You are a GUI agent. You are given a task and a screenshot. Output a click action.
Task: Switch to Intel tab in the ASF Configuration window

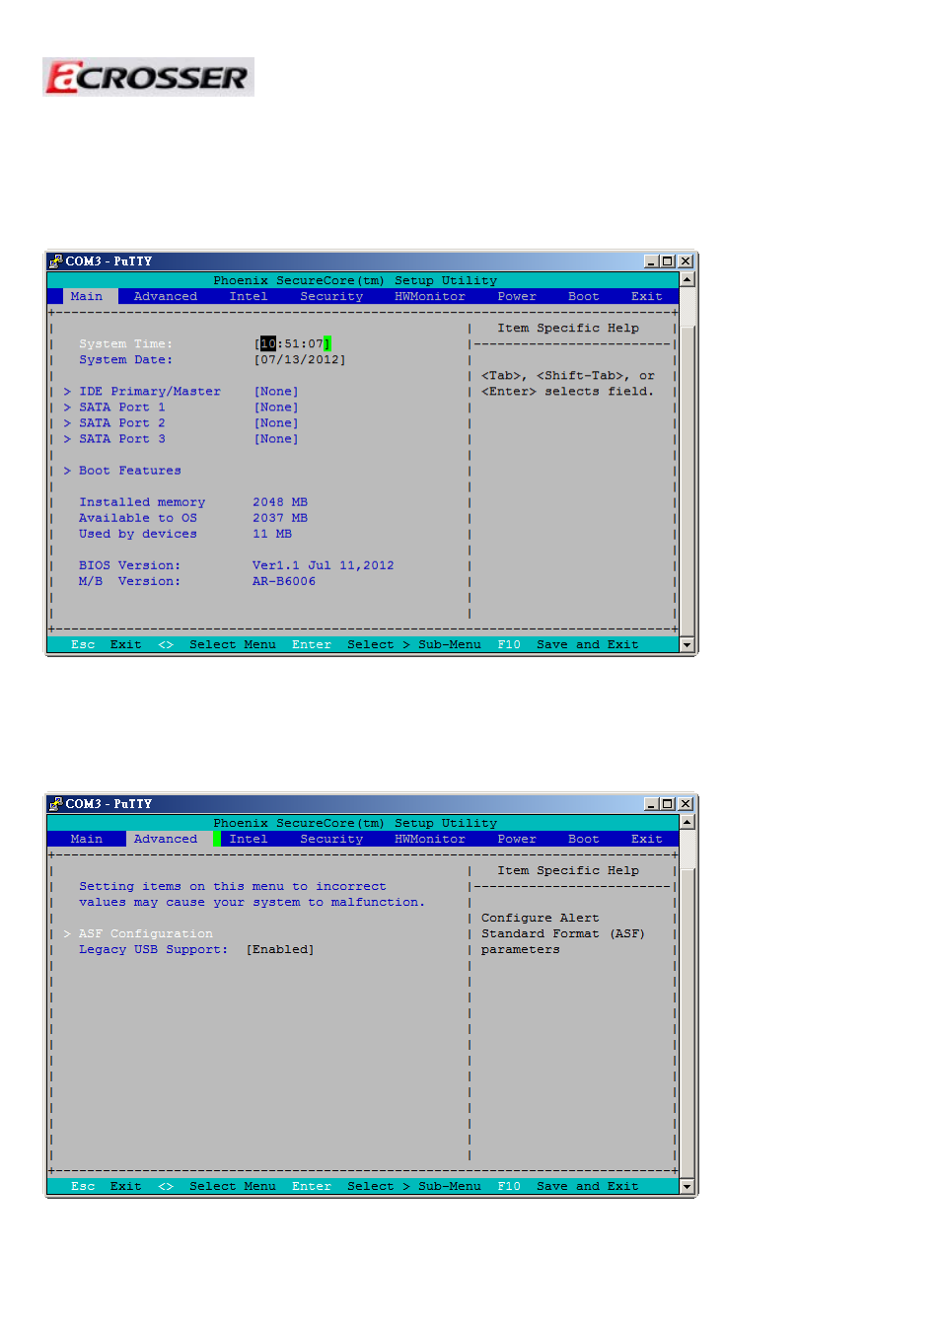[249, 839]
